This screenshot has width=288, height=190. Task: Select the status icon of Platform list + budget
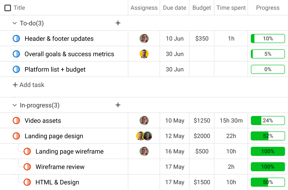tap(17, 69)
